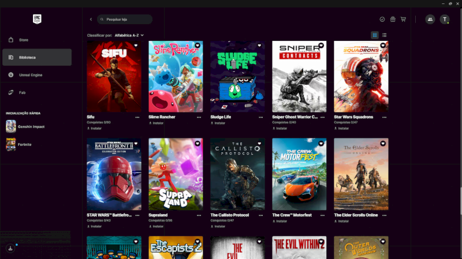Click Instalar under Star Wars Squadrons
Image resolution: width=462 pixels, height=259 pixels.
point(341,128)
